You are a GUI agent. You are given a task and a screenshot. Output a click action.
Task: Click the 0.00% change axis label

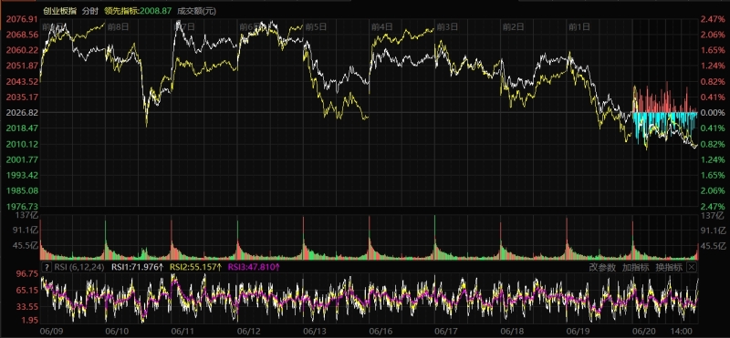[713, 112]
